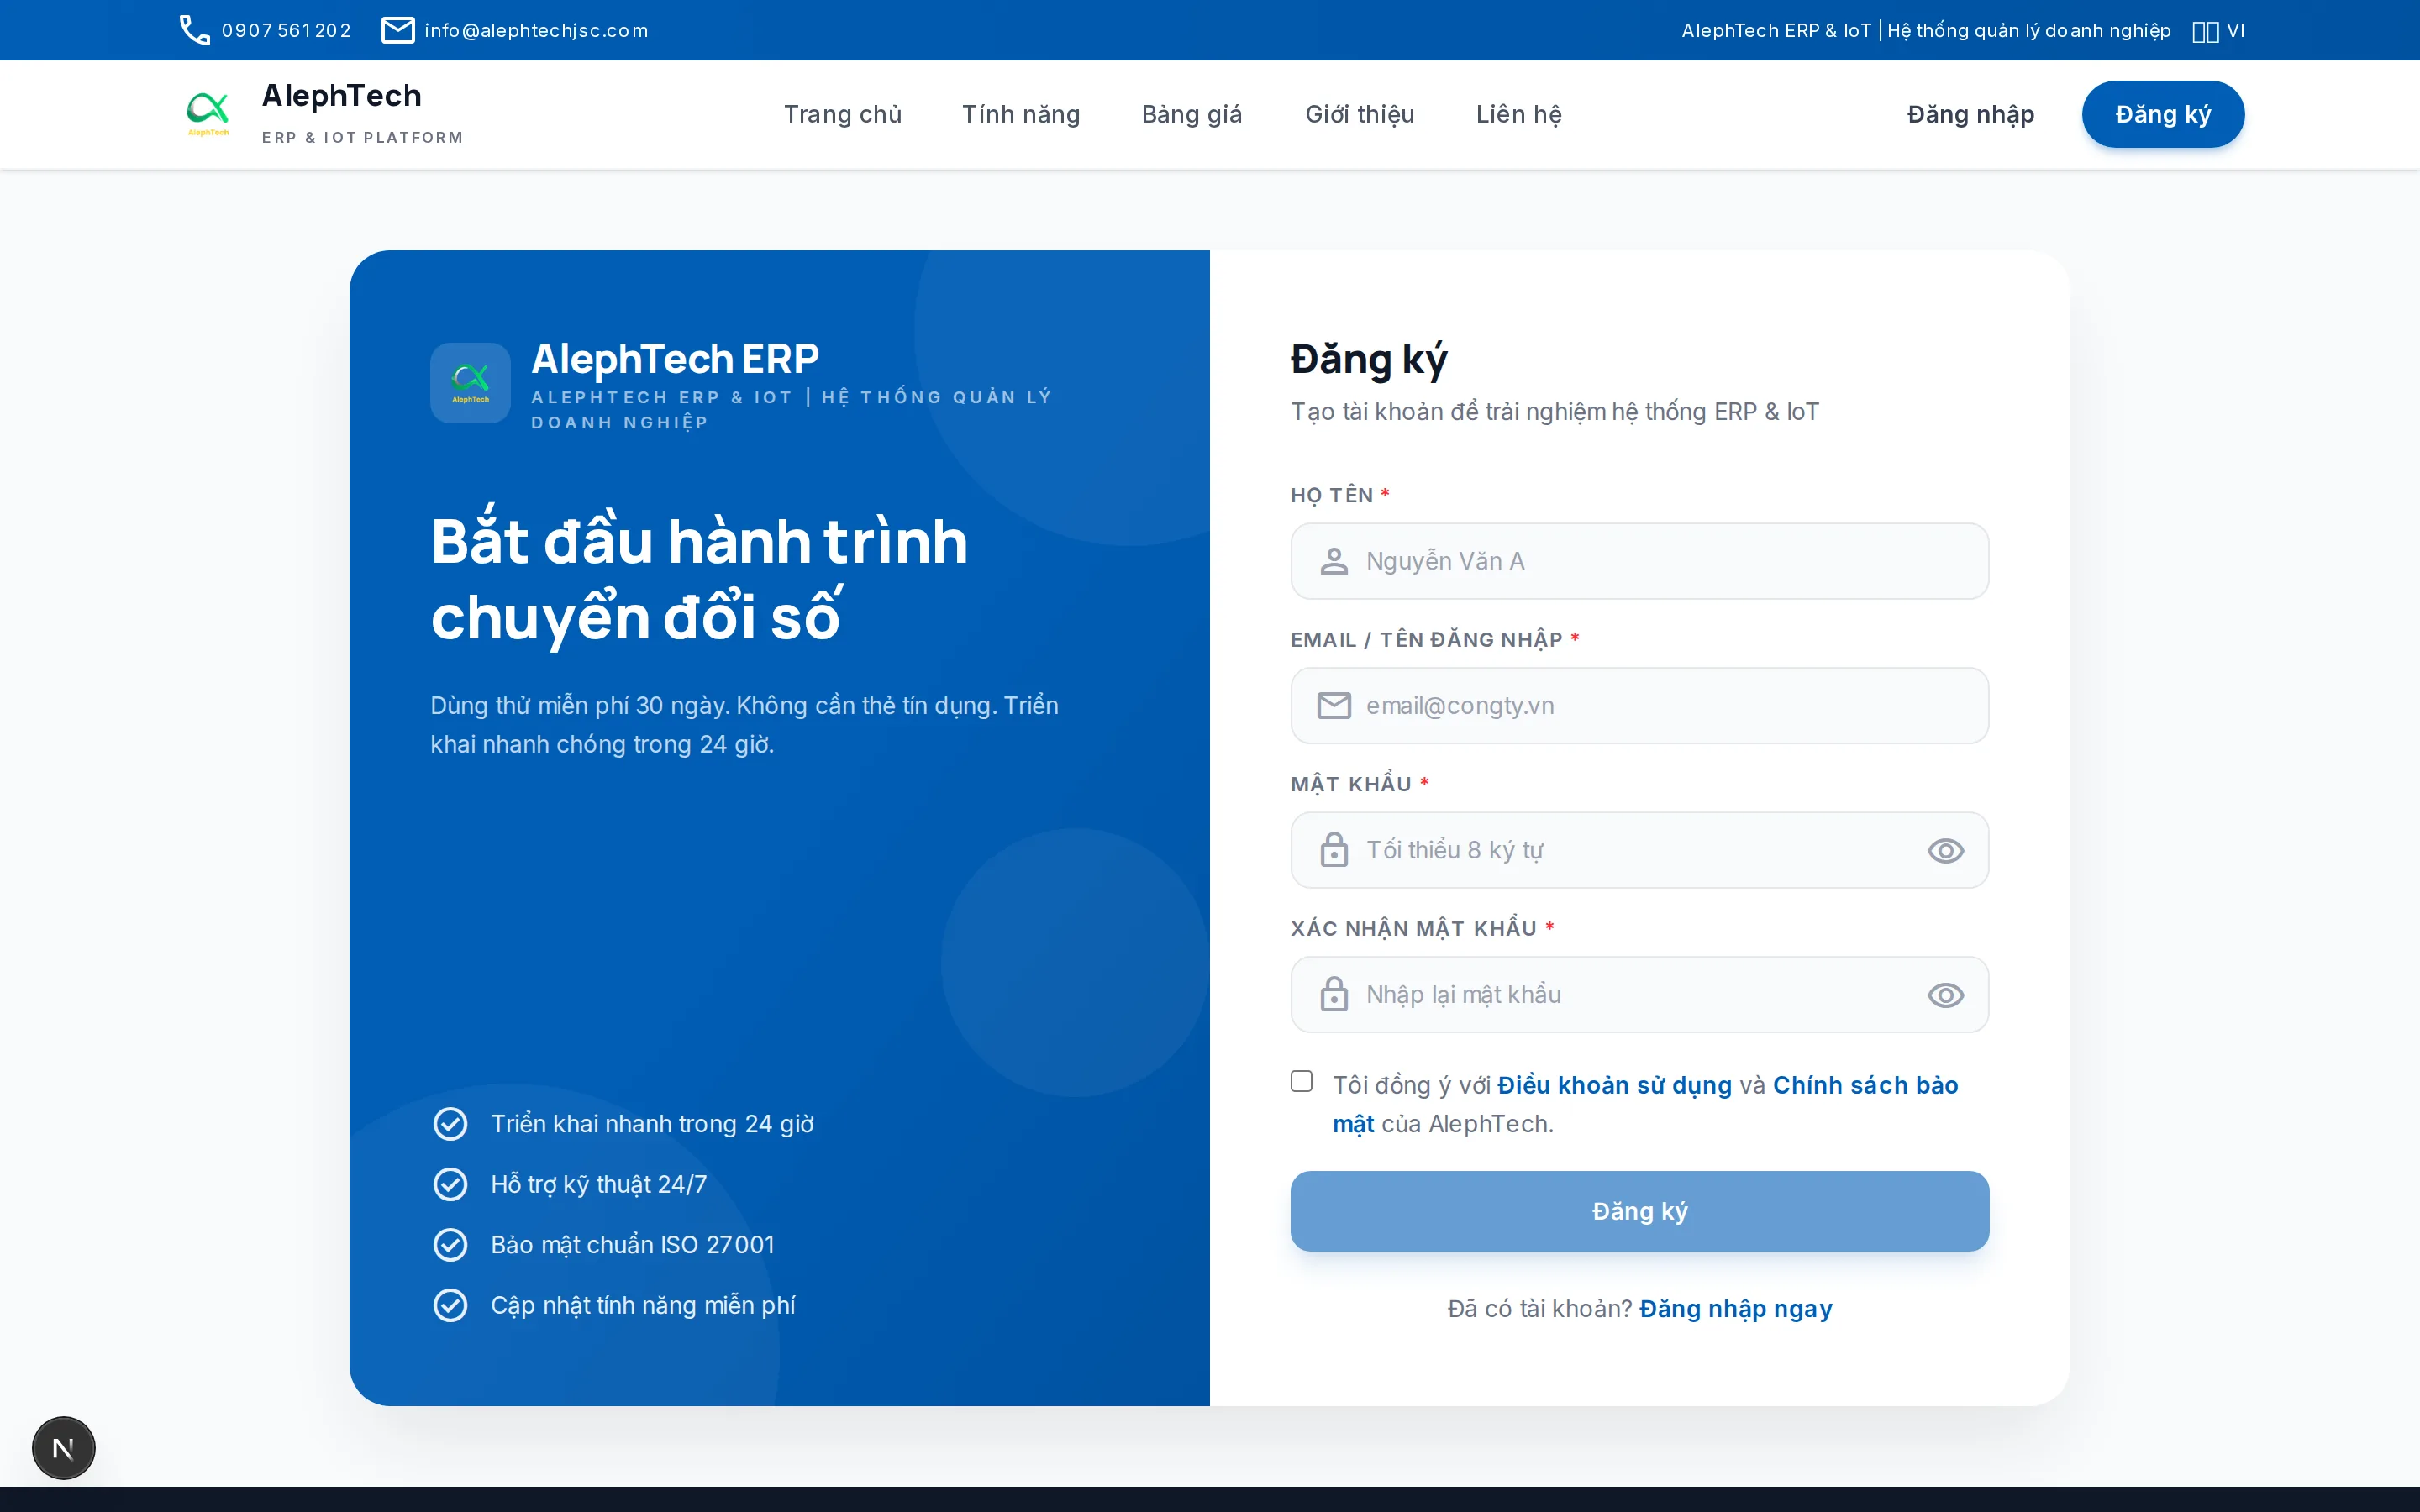Screen dimensions: 2420x1512
Task: Click the Đăng ký header button
Action: click(2163, 114)
